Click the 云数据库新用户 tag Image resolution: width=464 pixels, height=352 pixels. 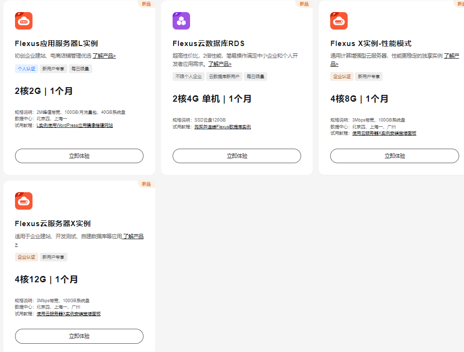pos(224,77)
